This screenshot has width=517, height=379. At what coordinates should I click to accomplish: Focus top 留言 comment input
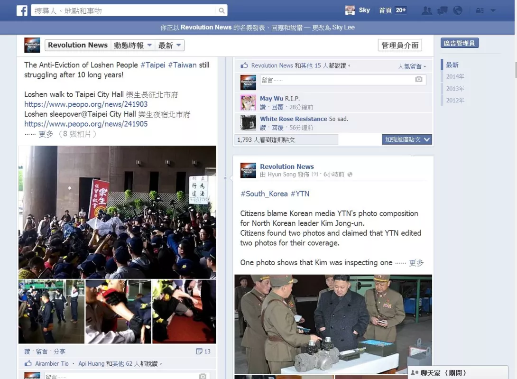337,80
